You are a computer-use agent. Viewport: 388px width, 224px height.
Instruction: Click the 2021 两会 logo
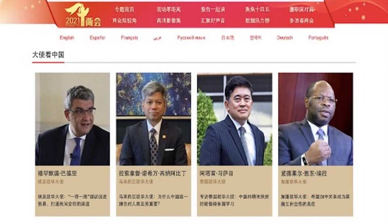click(83, 15)
